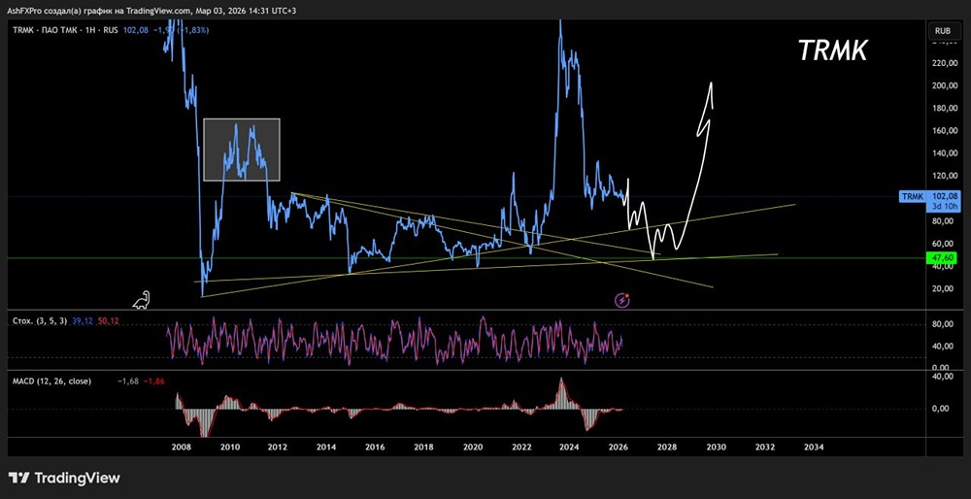Click the TradingView logo

tap(64, 478)
